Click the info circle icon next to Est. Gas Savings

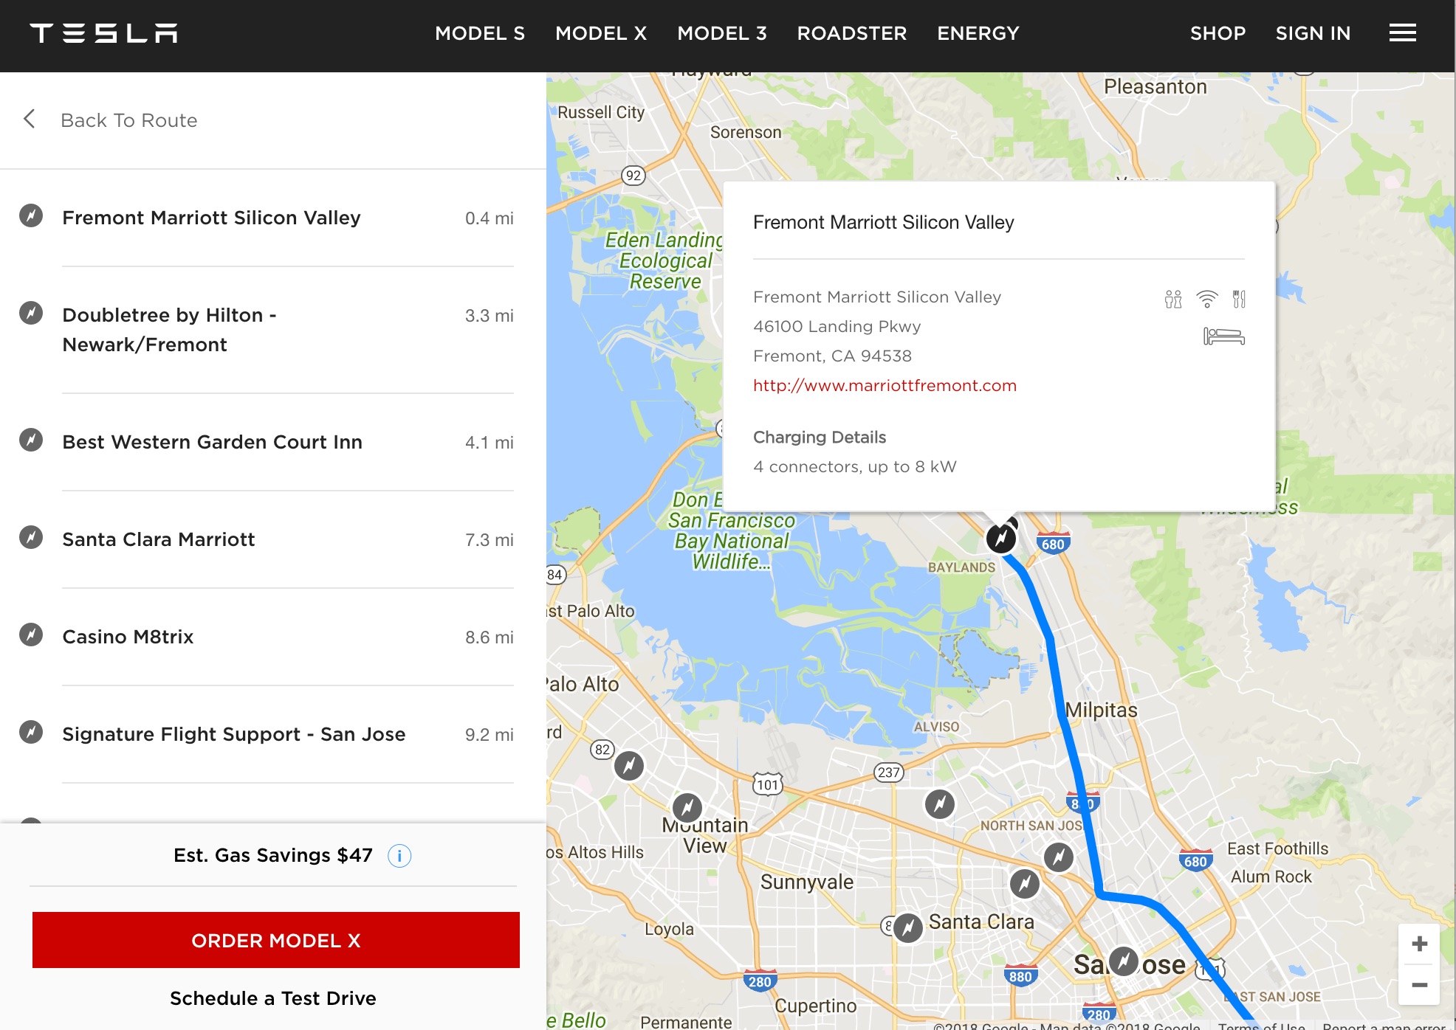(x=398, y=856)
